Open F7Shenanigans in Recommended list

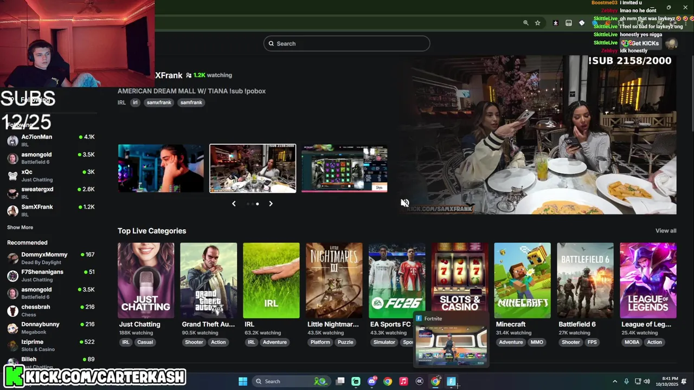pyautogui.click(x=51, y=275)
